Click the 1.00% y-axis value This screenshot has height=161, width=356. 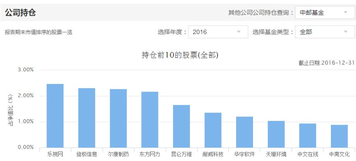coord(26,122)
